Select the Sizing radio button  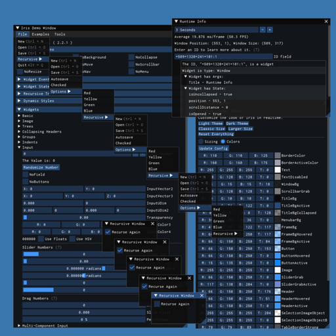[x=201, y=142]
